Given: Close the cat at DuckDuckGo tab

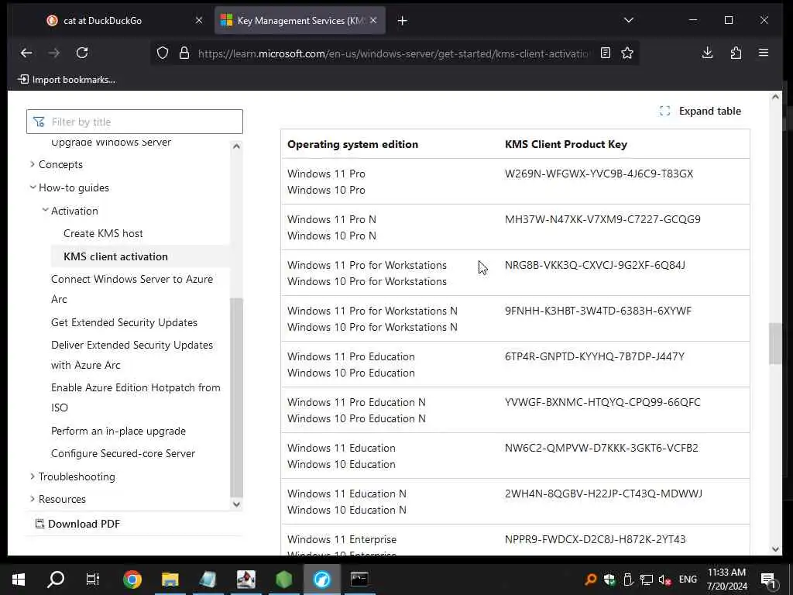Looking at the screenshot, I should point(199,20).
